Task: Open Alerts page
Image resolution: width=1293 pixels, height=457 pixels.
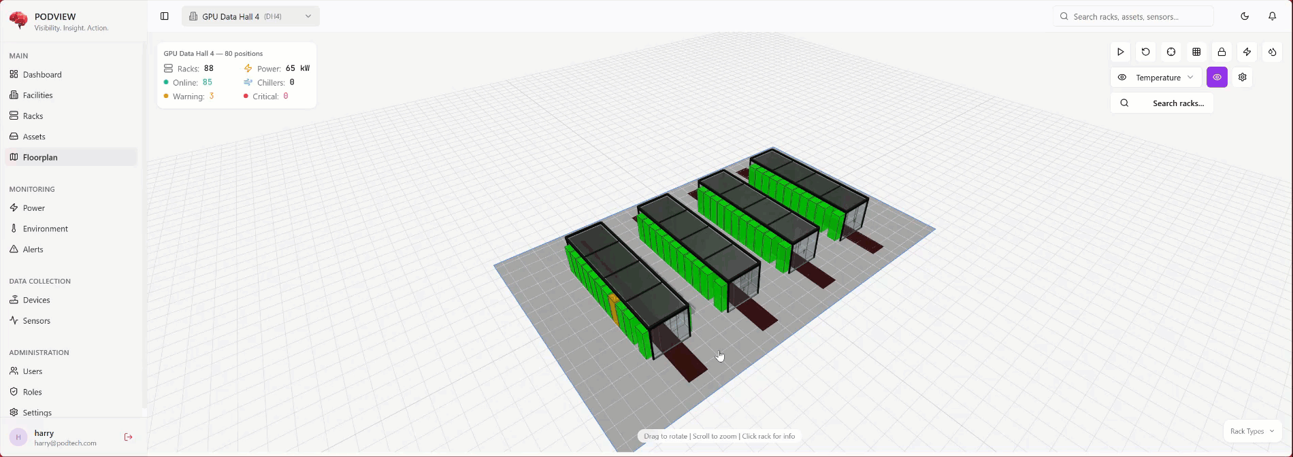Action: pos(71,250)
